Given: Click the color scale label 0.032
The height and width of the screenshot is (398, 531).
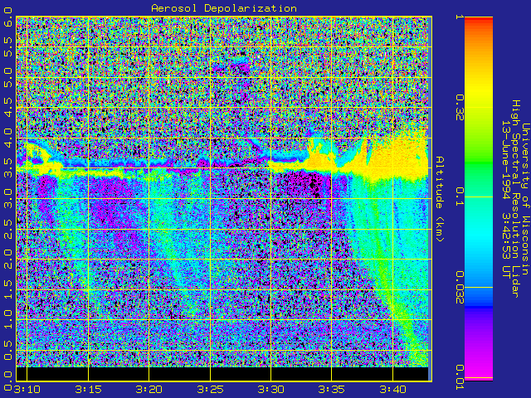Looking at the screenshot, I should 460,288.
